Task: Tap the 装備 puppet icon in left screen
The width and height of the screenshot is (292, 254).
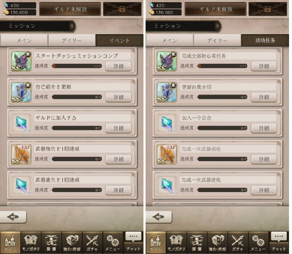Action: [51, 242]
